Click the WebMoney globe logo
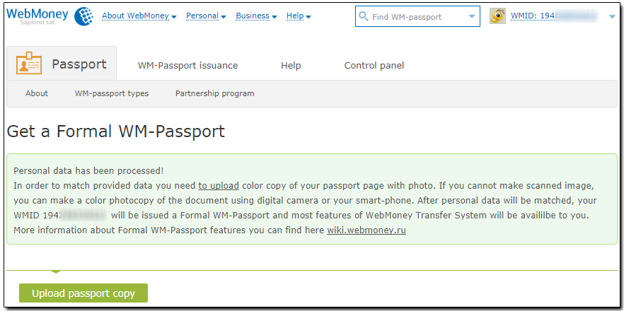The width and height of the screenshot is (624, 311). coord(83,16)
